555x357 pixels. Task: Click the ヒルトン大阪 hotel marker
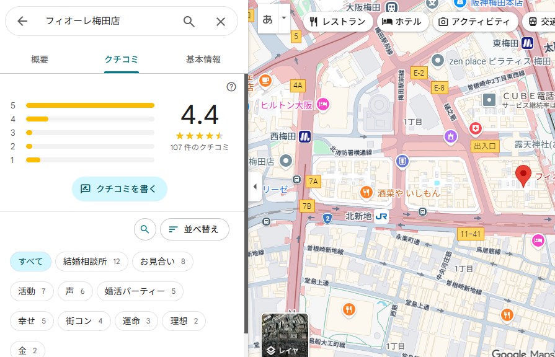(322, 105)
